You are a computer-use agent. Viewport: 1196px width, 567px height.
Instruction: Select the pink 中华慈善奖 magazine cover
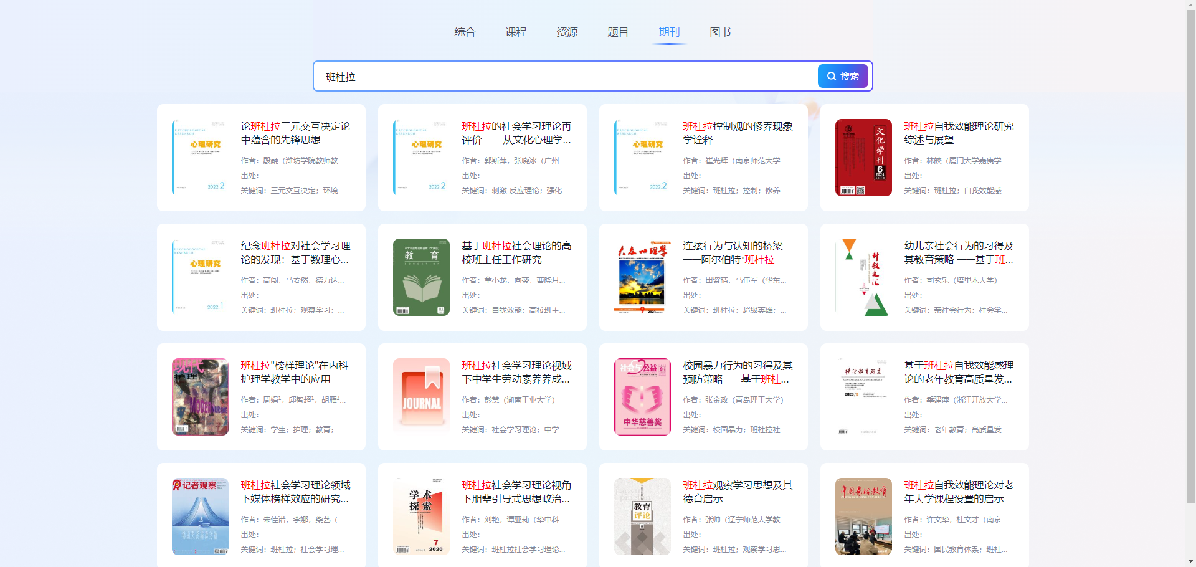point(642,397)
